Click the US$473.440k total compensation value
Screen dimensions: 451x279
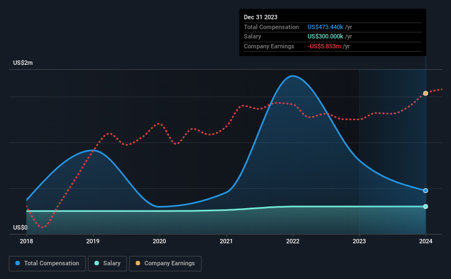(325, 27)
